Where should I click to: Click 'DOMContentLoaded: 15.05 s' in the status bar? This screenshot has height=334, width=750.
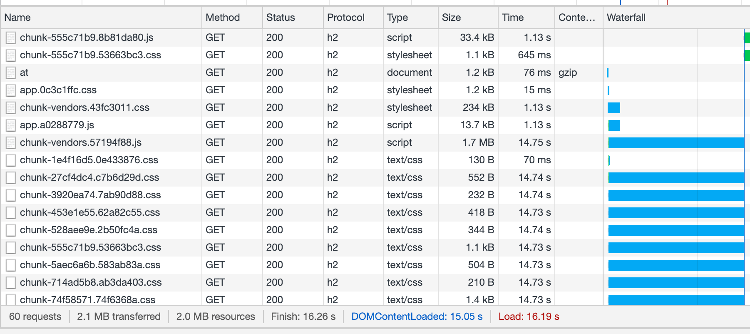click(x=417, y=317)
